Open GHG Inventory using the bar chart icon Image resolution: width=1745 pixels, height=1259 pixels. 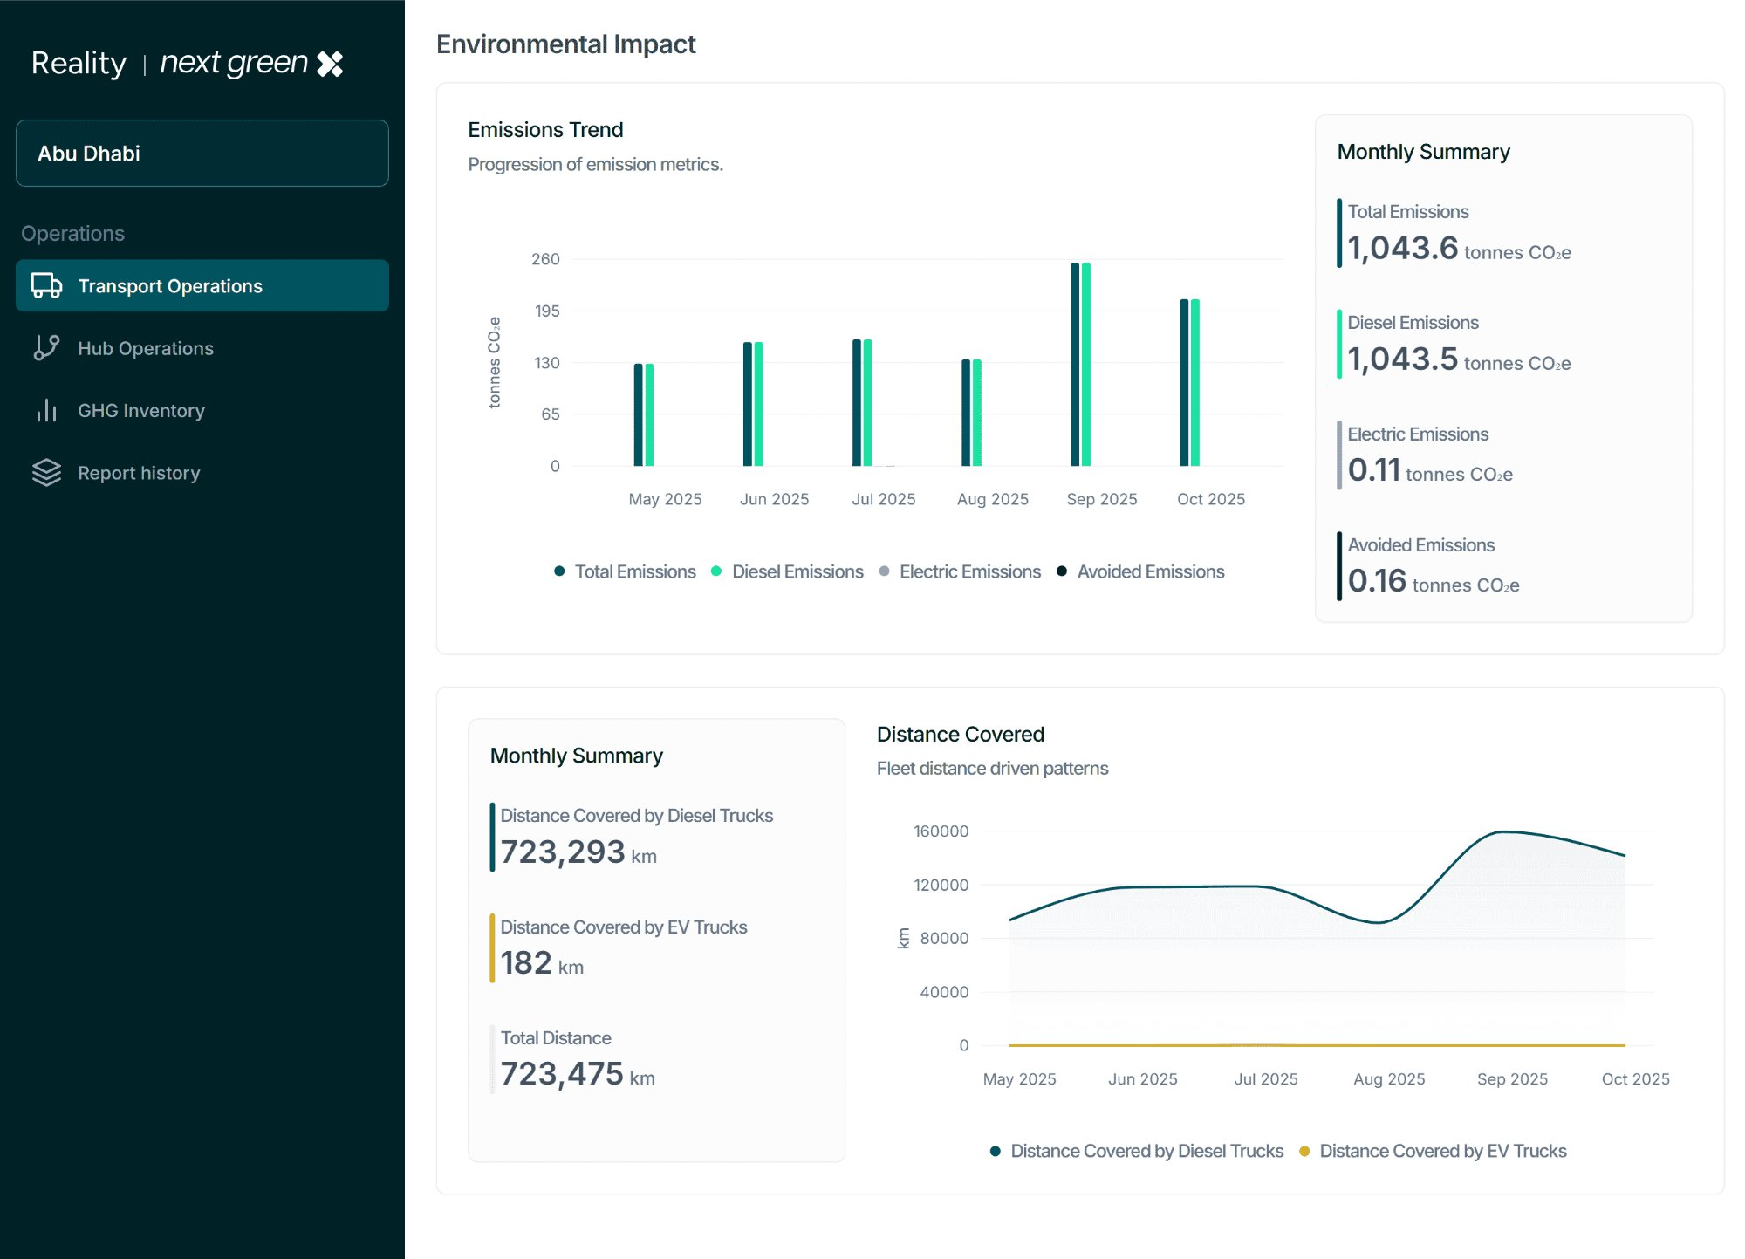click(45, 410)
